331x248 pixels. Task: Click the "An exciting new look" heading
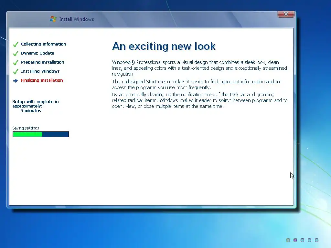pyautogui.click(x=164, y=46)
